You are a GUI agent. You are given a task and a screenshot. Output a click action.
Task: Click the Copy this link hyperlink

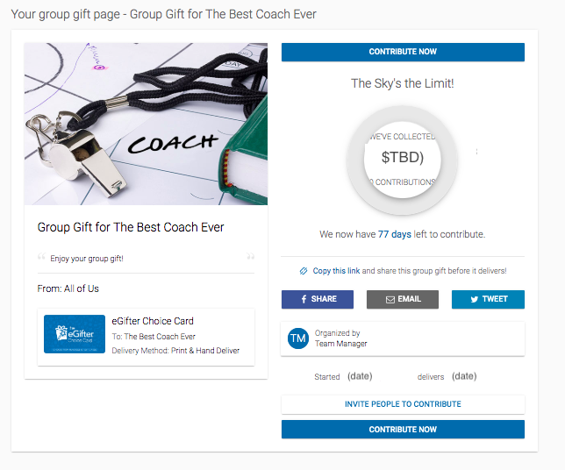pyautogui.click(x=336, y=271)
